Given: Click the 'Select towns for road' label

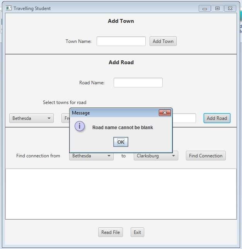Looking at the screenshot, I should pos(65,102).
